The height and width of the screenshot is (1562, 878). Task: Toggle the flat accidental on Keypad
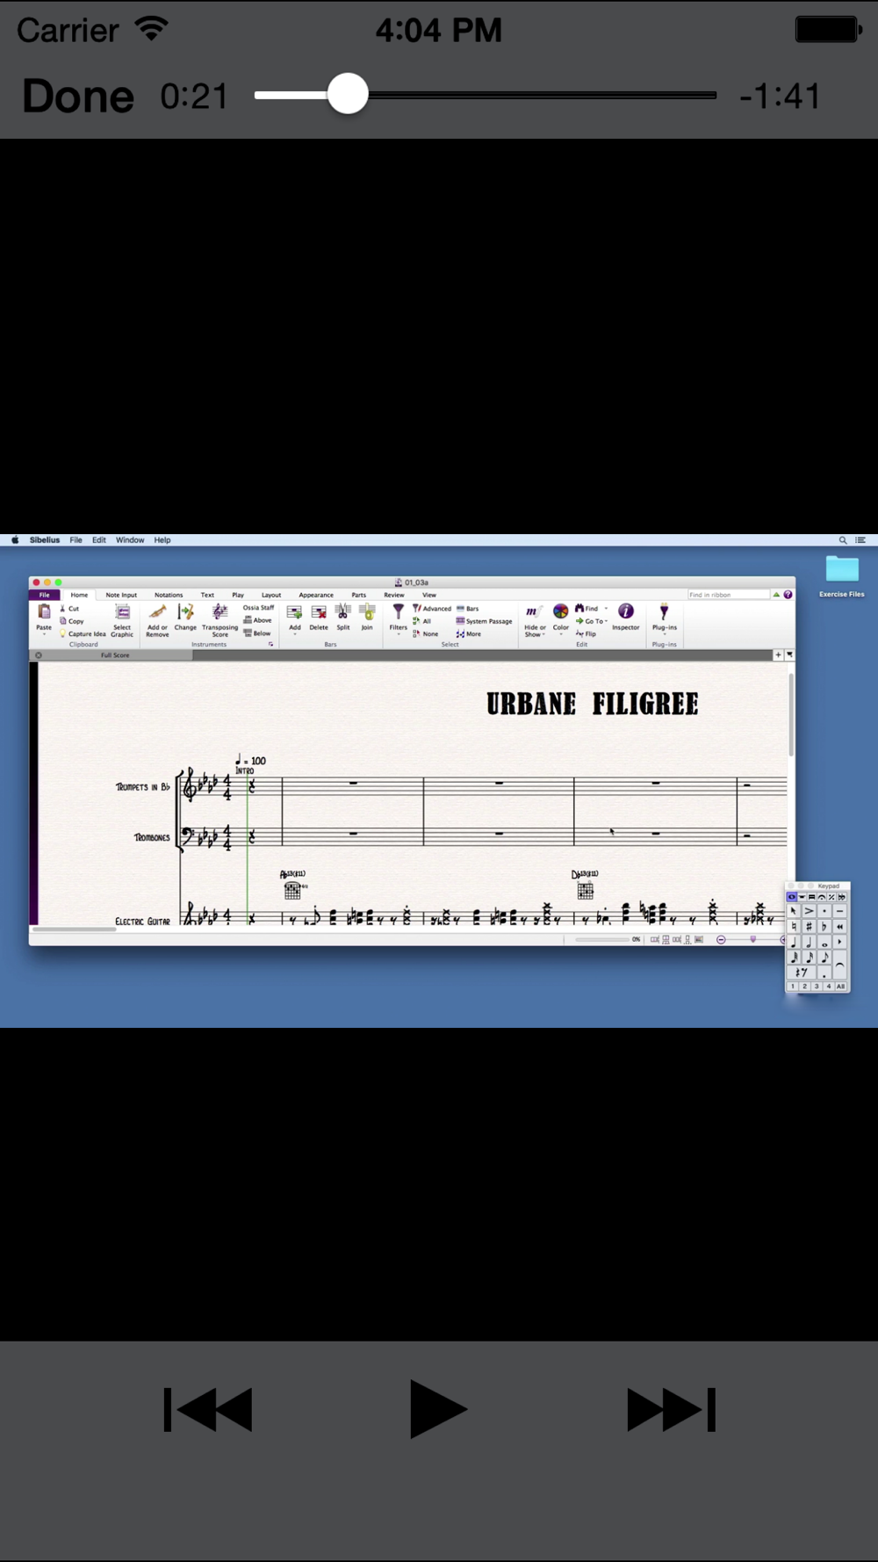point(824,926)
